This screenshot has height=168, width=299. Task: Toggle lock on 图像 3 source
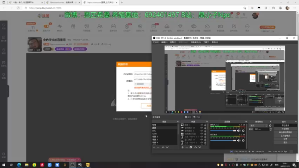tap(205, 125)
